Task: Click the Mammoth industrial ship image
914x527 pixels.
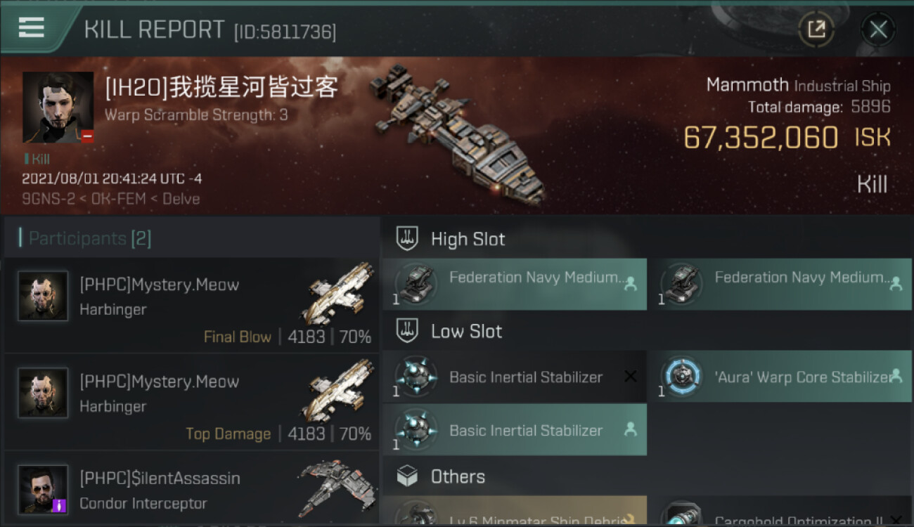Action: click(x=458, y=134)
